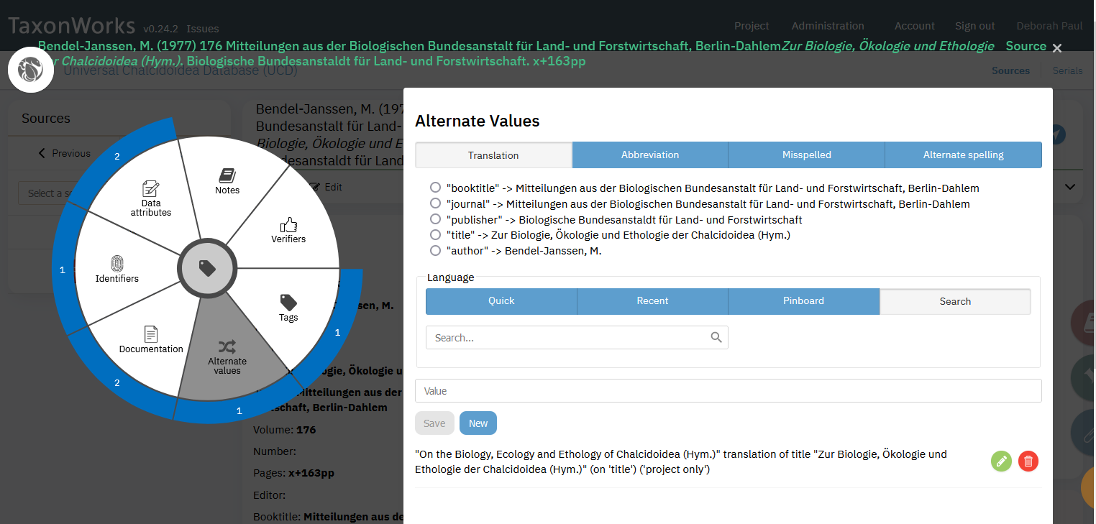Choose the Recent language option

click(x=652, y=301)
